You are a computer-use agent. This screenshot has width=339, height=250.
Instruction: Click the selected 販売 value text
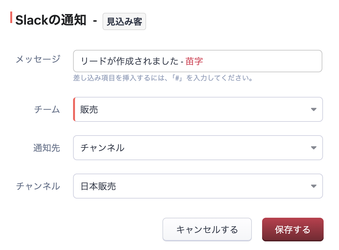click(89, 110)
